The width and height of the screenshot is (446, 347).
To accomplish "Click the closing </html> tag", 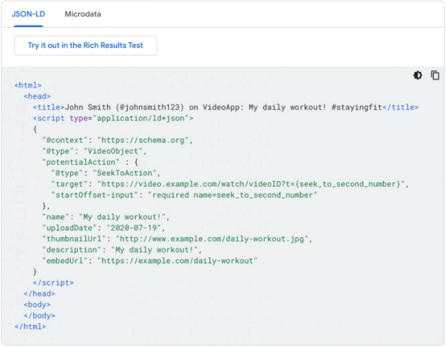I will click(x=30, y=327).
